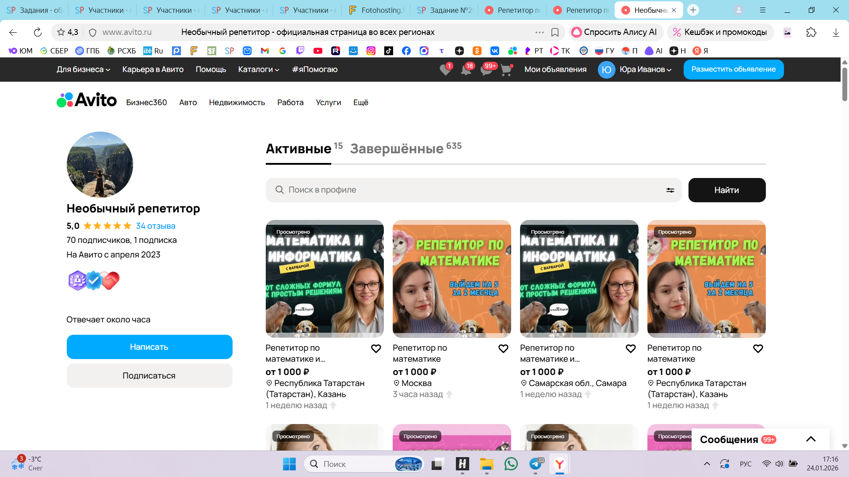Viewport: 849px width, 477px height.
Task: Click search filter settings icon in profile search
Action: pyautogui.click(x=670, y=190)
